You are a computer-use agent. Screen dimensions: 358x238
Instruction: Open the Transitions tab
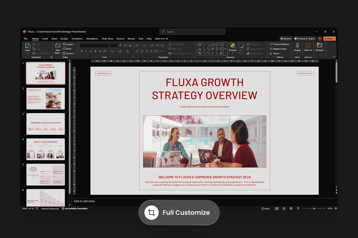[x=77, y=39]
